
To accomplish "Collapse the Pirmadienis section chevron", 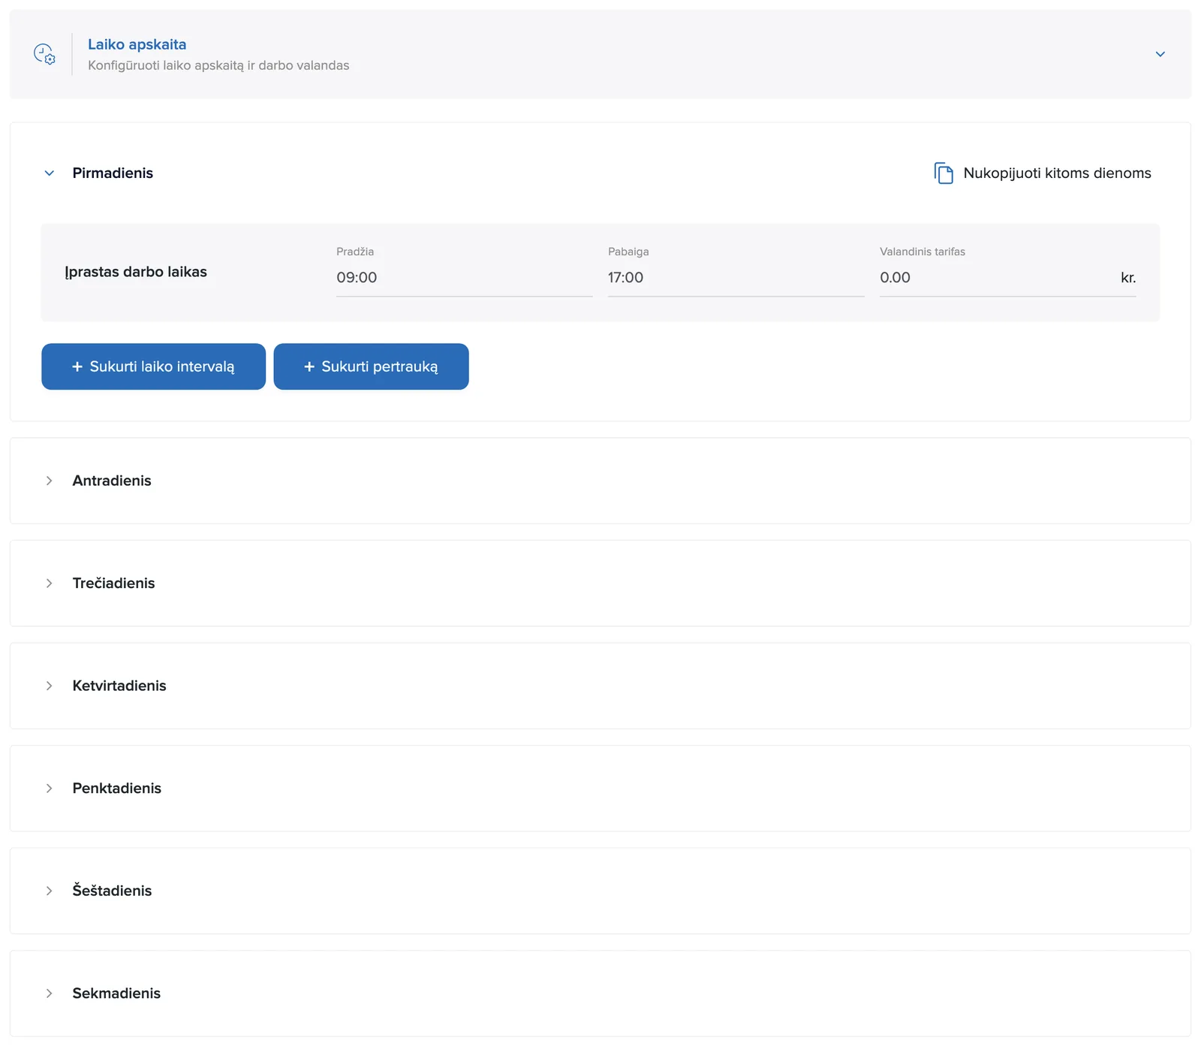I will [49, 173].
